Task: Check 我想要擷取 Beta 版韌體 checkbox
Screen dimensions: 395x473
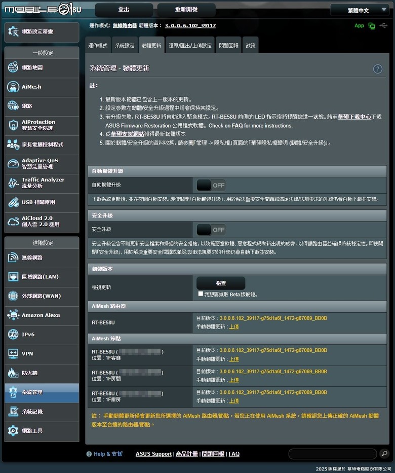Action: 201,294
